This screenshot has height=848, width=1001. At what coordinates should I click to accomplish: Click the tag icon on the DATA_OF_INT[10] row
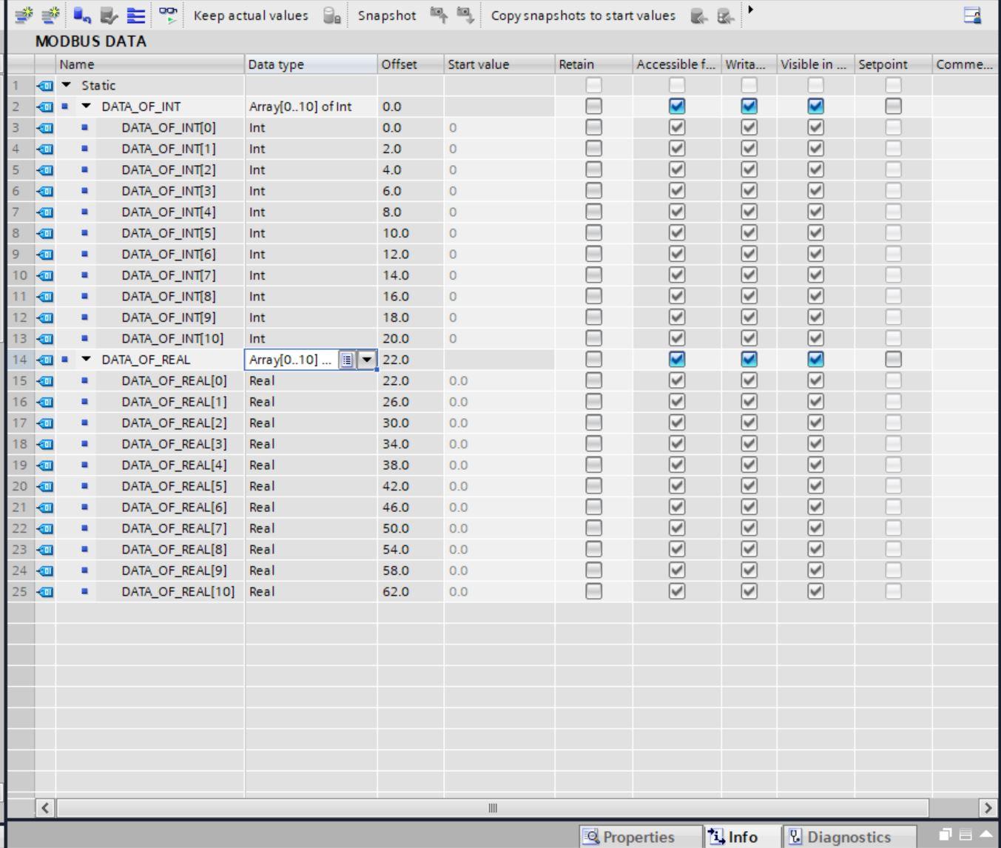45,339
